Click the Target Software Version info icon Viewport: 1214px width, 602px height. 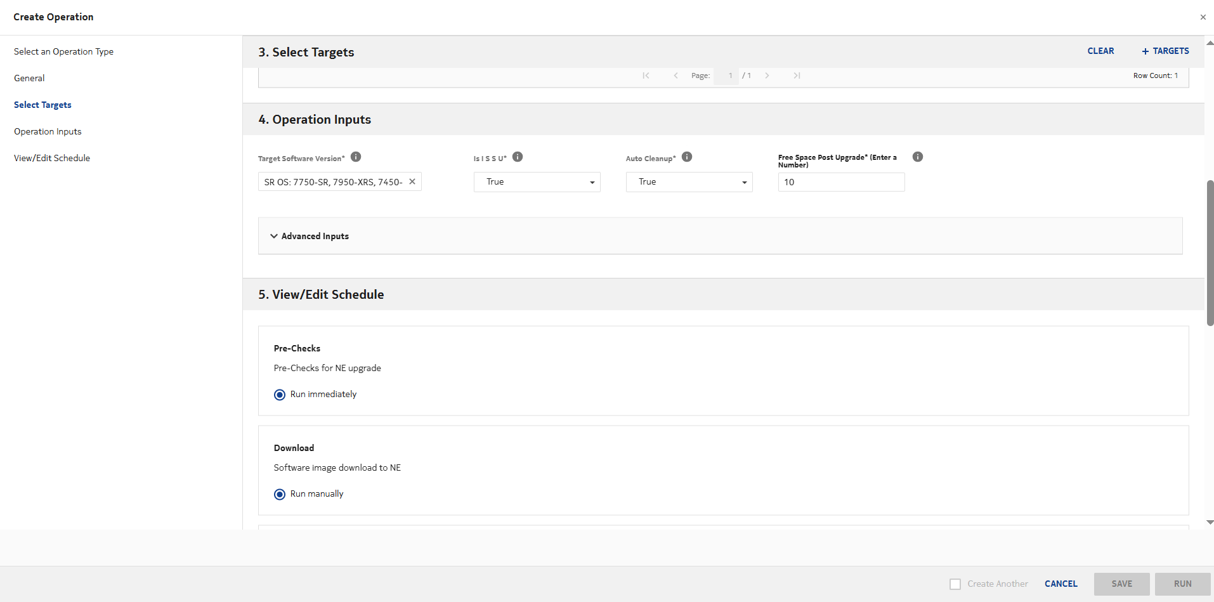click(356, 157)
